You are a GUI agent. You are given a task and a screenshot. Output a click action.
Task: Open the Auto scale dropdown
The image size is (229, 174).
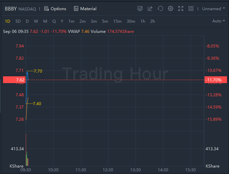click(218, 21)
